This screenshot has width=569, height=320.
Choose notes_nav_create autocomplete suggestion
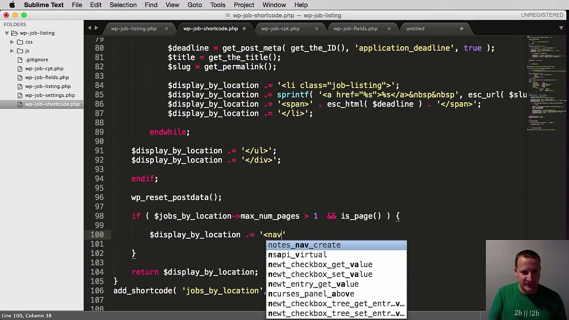coord(337,245)
